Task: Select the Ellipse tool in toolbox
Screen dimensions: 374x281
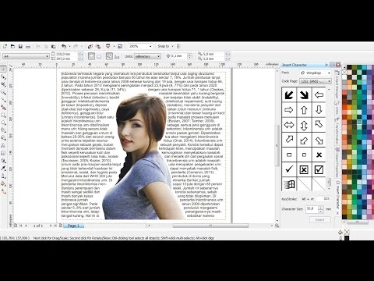Action: pyautogui.click(x=3, y=123)
